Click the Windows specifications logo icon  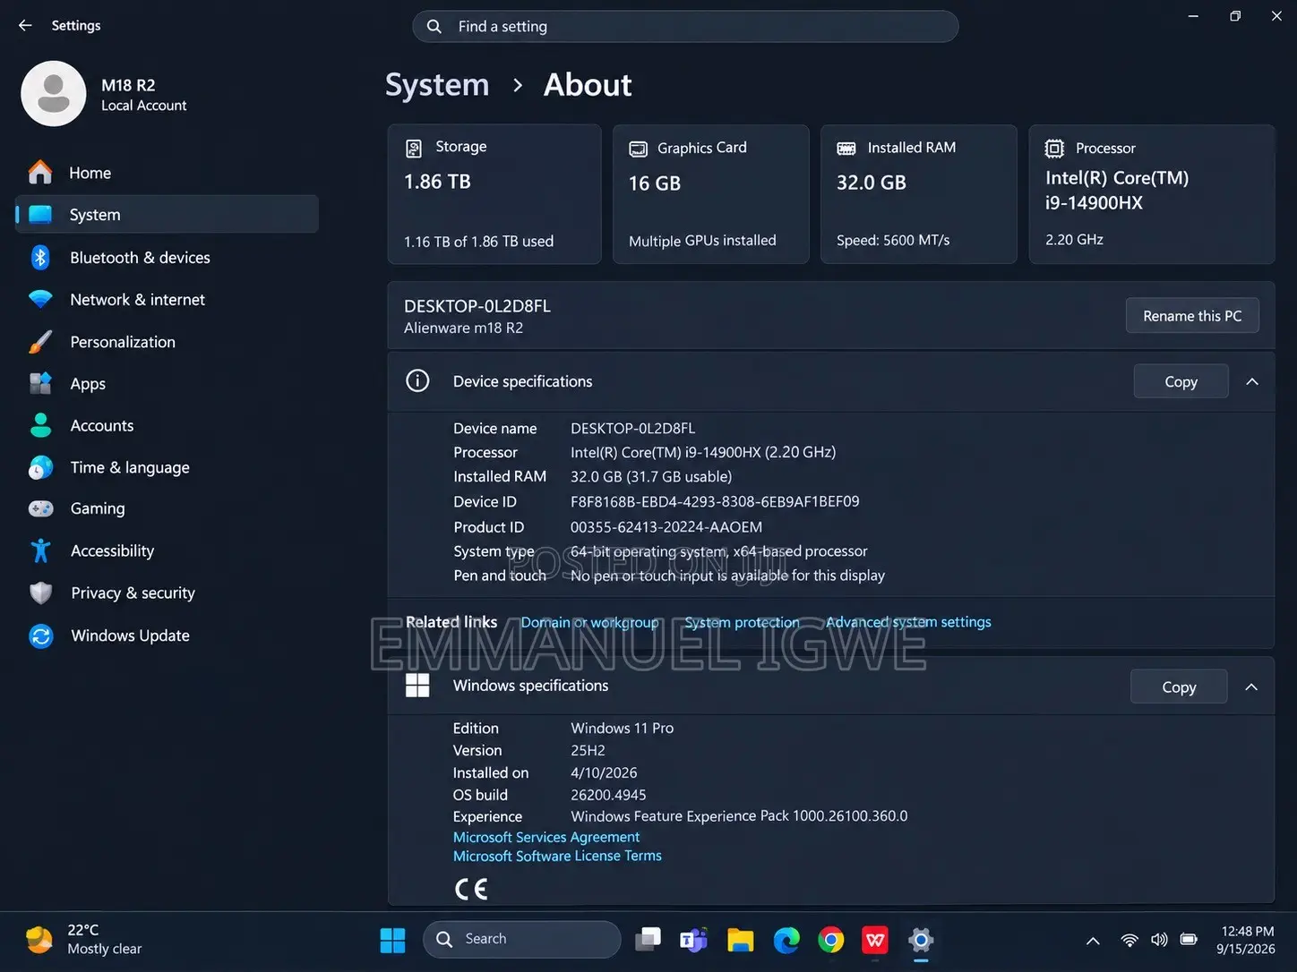tap(417, 686)
